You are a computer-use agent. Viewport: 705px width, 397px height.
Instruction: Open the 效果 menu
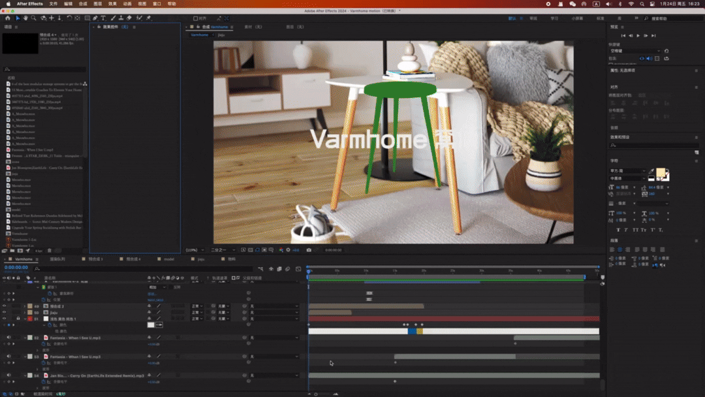(x=112, y=4)
